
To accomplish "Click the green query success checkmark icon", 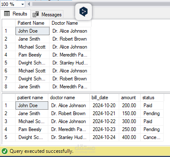I will (5, 151).
